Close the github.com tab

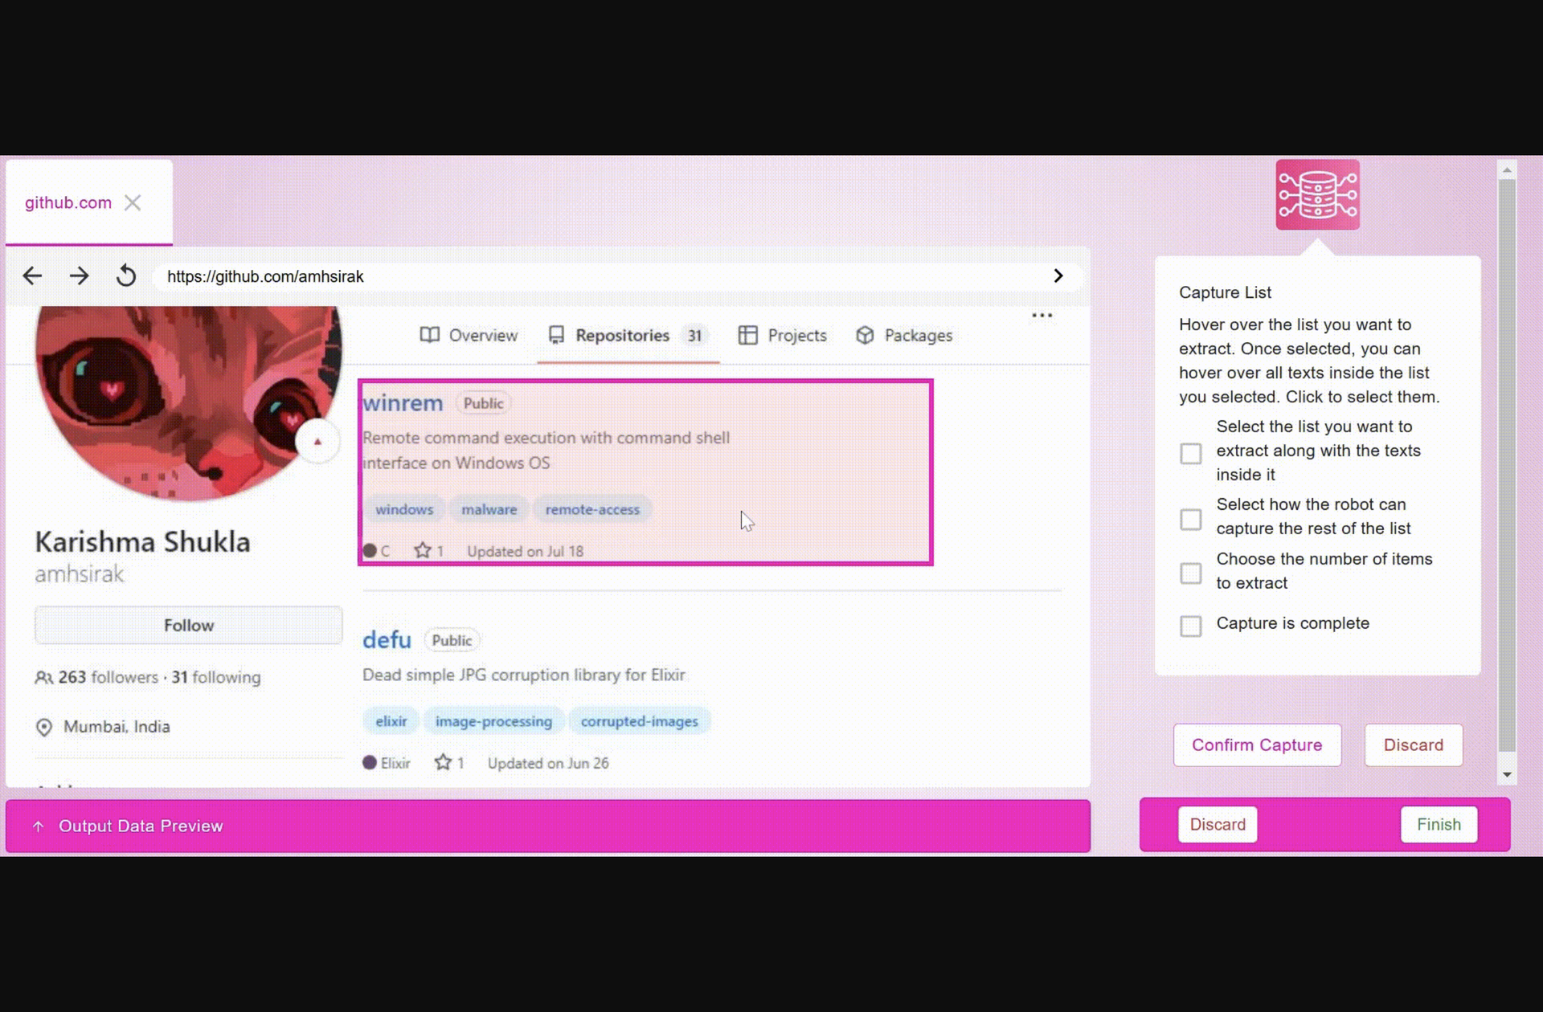(x=133, y=202)
